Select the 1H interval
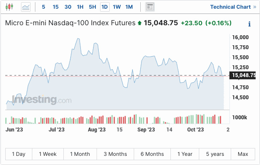Screen dimensions: 260x165 pyautogui.click(x=80, y=7)
